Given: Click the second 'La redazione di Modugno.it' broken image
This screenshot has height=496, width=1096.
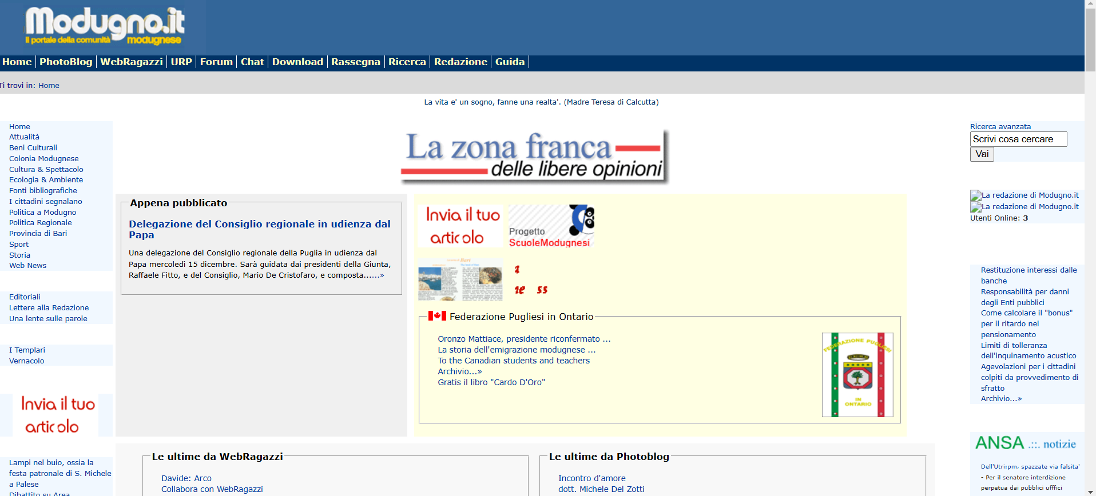Looking at the screenshot, I should pos(1024,207).
